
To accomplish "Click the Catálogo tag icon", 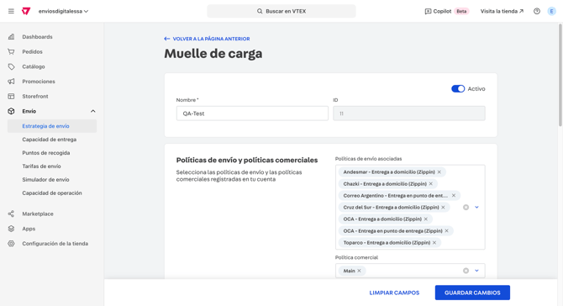I will tap(11, 66).
